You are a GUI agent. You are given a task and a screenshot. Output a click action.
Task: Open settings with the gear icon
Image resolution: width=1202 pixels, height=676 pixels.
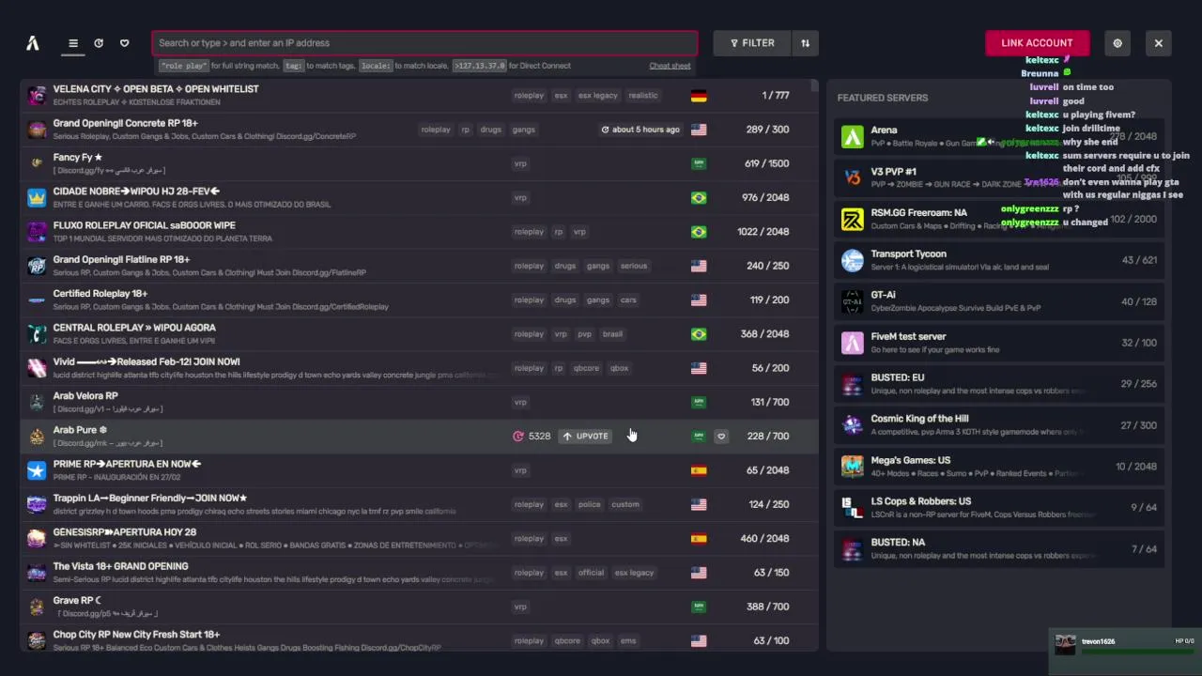point(1117,43)
